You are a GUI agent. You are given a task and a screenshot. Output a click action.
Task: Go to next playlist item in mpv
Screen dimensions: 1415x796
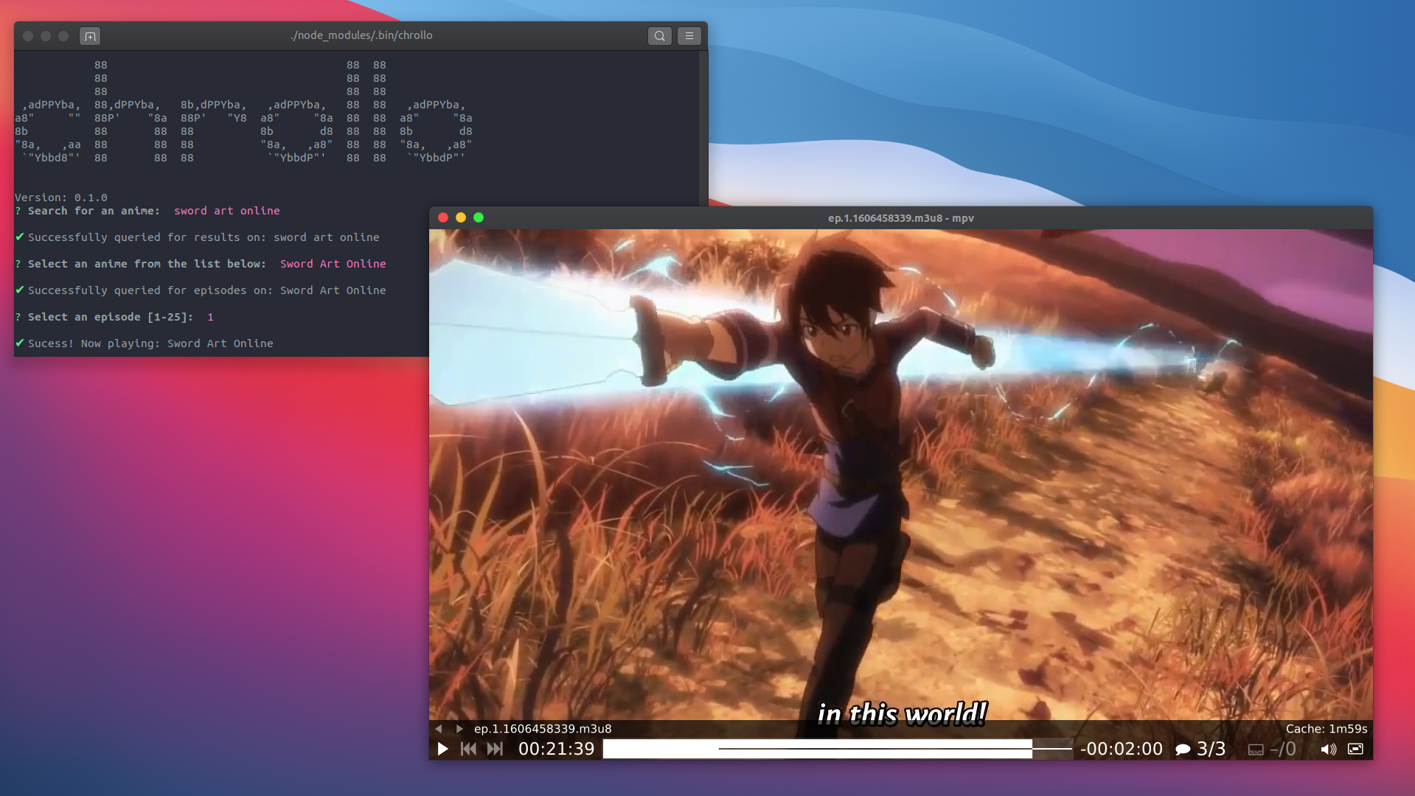pyautogui.click(x=459, y=729)
